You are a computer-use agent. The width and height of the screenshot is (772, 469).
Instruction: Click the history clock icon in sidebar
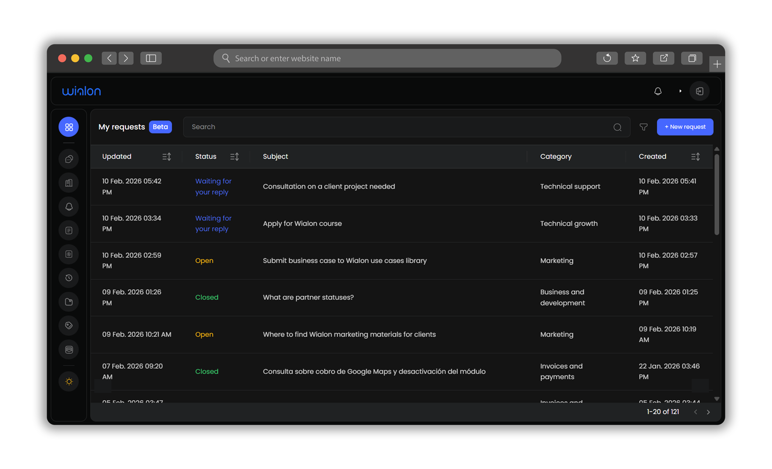pyautogui.click(x=69, y=278)
